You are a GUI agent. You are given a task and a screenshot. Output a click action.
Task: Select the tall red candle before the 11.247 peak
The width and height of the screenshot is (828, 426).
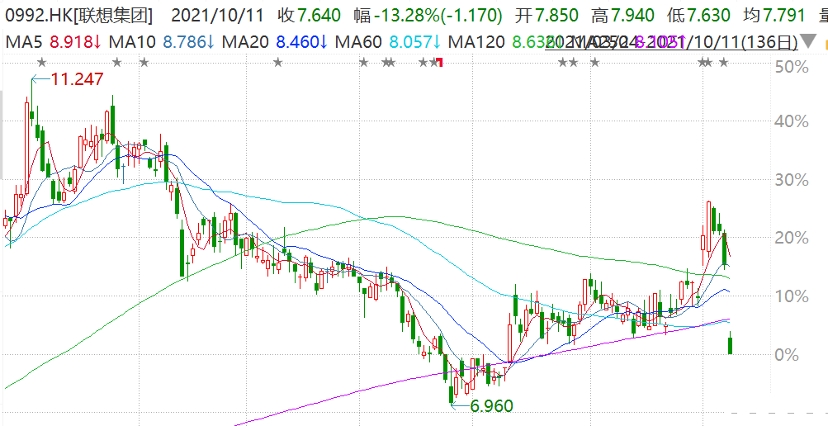[27, 149]
